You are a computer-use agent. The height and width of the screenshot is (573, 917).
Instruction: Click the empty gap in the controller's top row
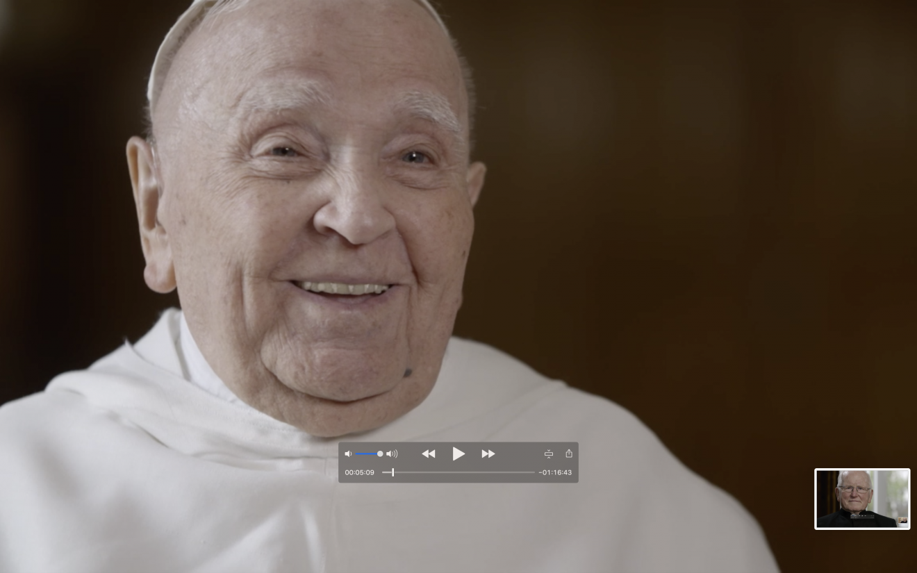pyautogui.click(x=518, y=454)
